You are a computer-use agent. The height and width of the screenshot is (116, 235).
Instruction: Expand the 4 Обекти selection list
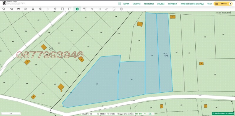223,4
